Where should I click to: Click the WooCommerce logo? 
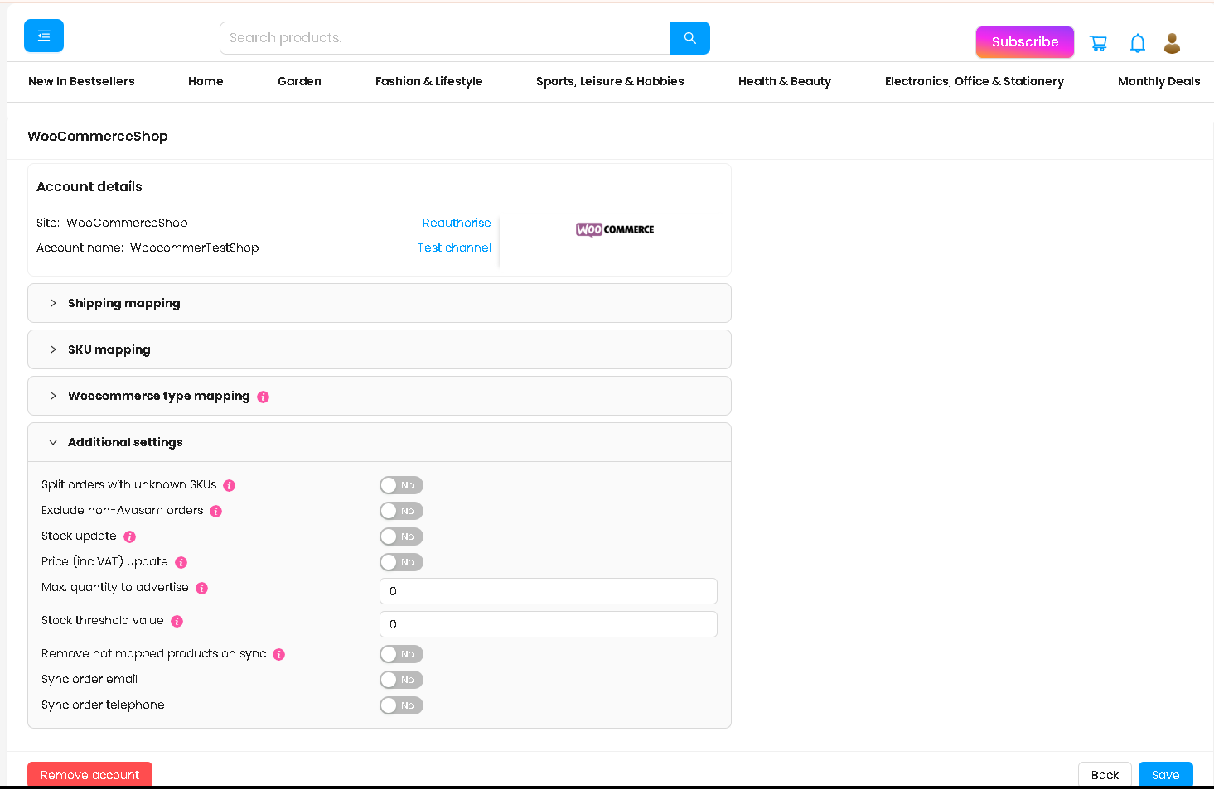(615, 229)
